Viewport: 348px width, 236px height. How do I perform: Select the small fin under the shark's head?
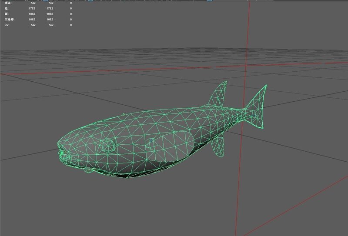click(x=87, y=171)
